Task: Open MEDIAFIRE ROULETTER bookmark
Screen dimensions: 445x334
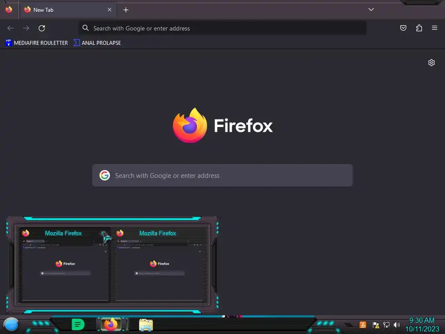Action: tap(37, 43)
